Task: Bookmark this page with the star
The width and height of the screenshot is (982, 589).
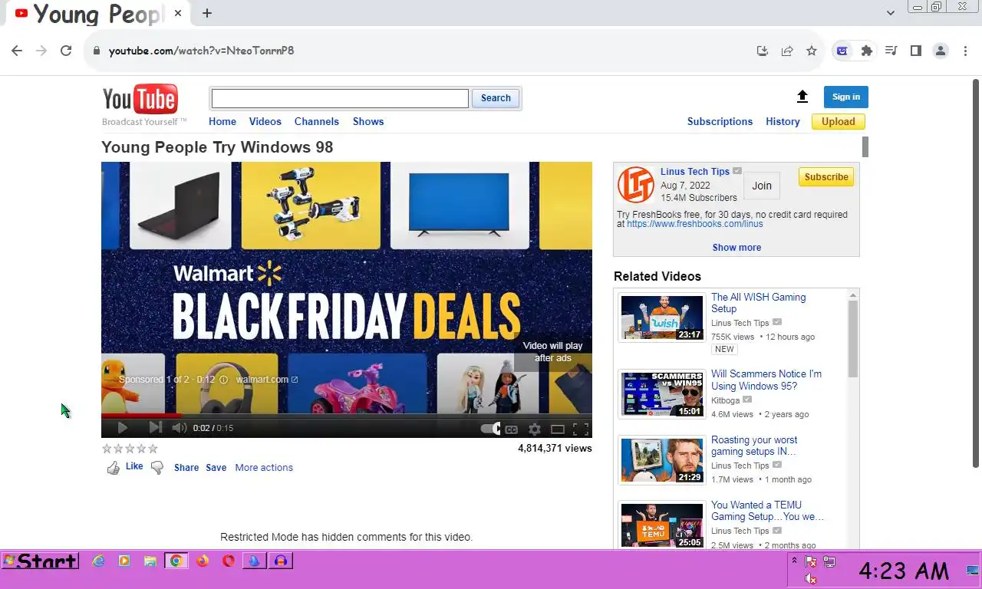Action: (812, 51)
